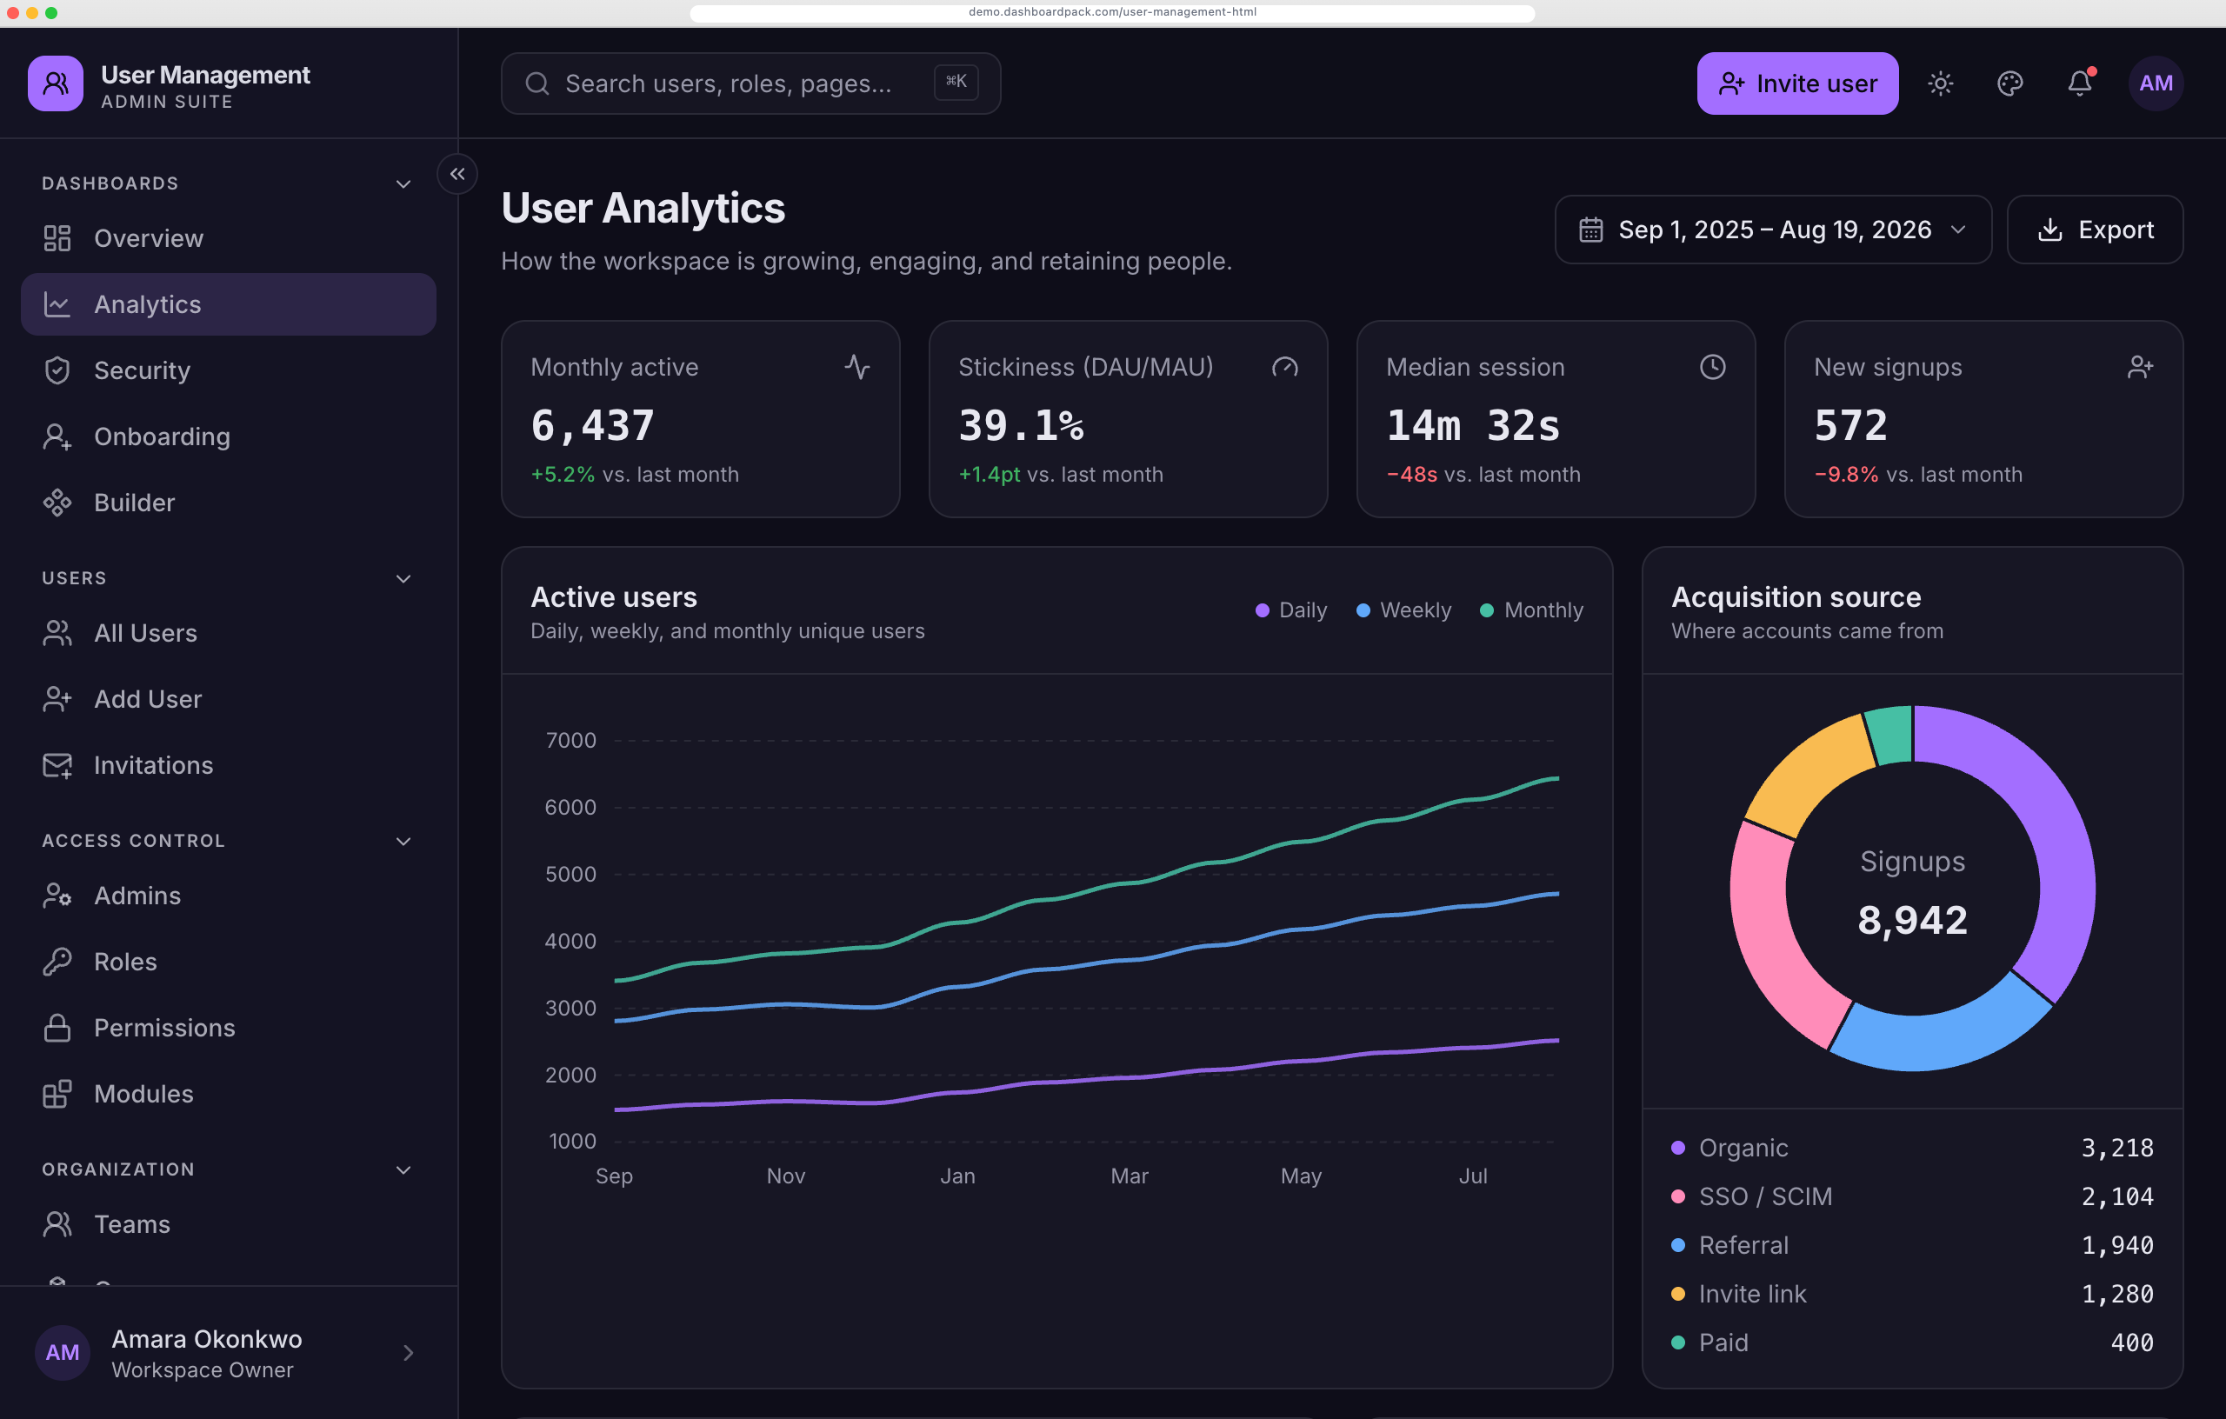
Task: Click the Roles key icon
Action: point(57,962)
